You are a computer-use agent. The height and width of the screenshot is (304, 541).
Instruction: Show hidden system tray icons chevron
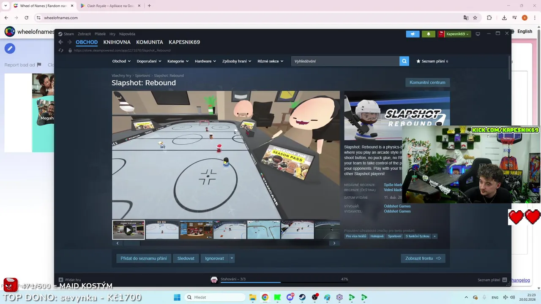point(466,297)
